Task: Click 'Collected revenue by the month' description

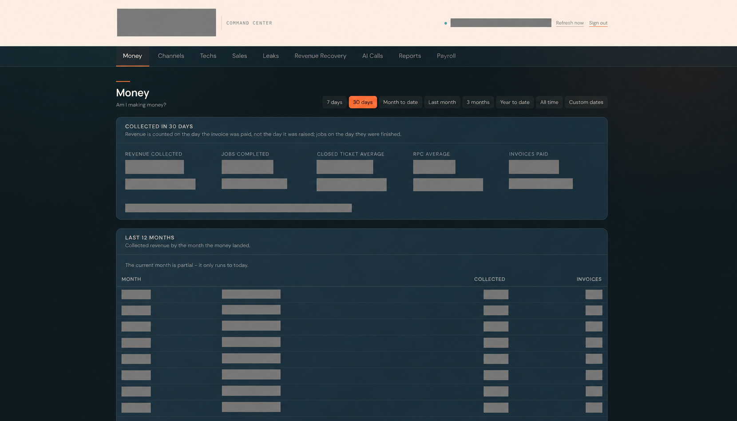Action: point(187,246)
